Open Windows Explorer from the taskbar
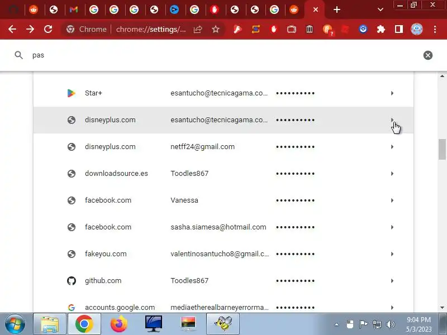Image resolution: width=447 pixels, height=335 pixels. click(x=50, y=324)
